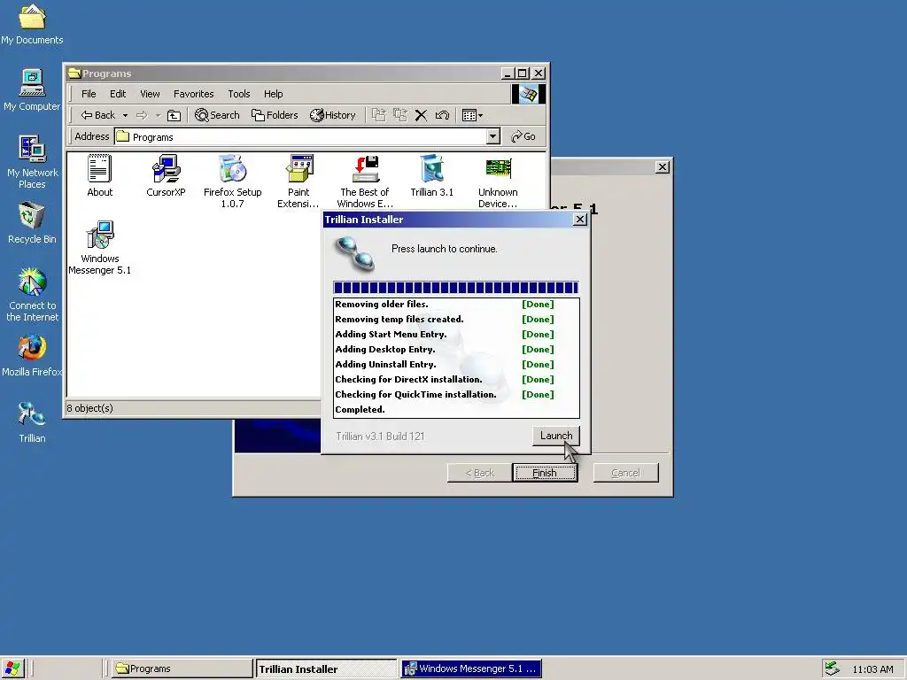Click the Forward arrow in Programs toolbar
The image size is (907, 680).
(x=142, y=115)
